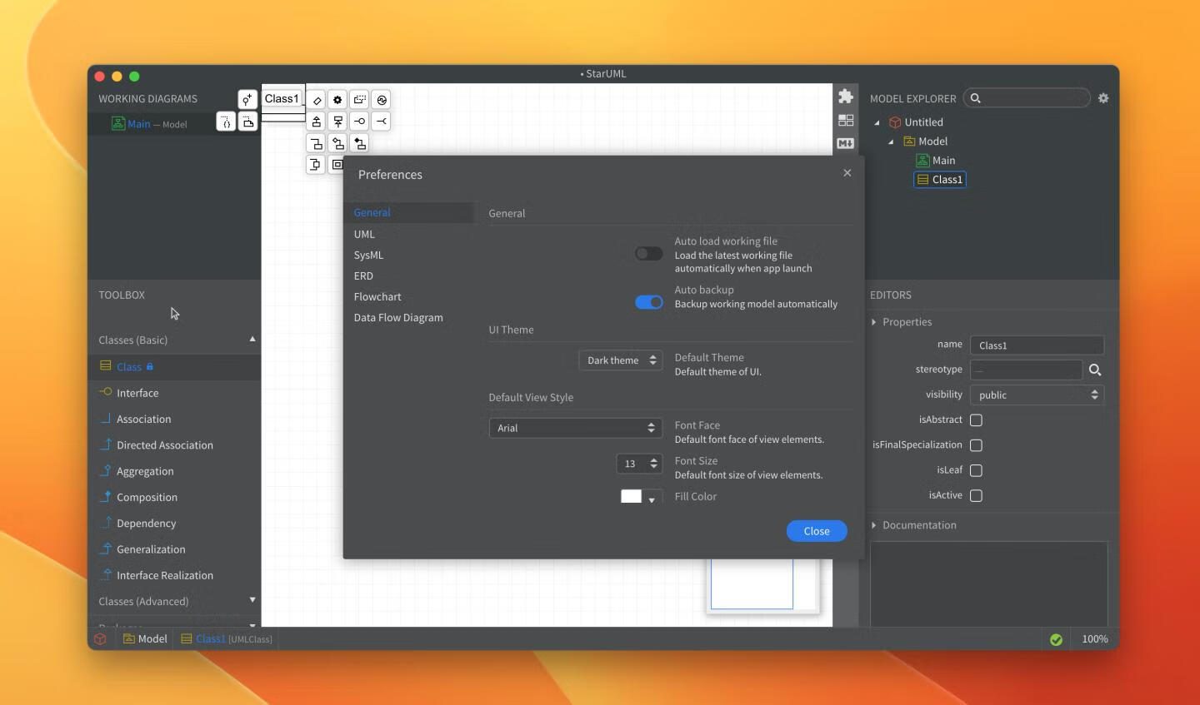
Task: Click the Extensions puzzle-piece icon
Action: point(846,97)
